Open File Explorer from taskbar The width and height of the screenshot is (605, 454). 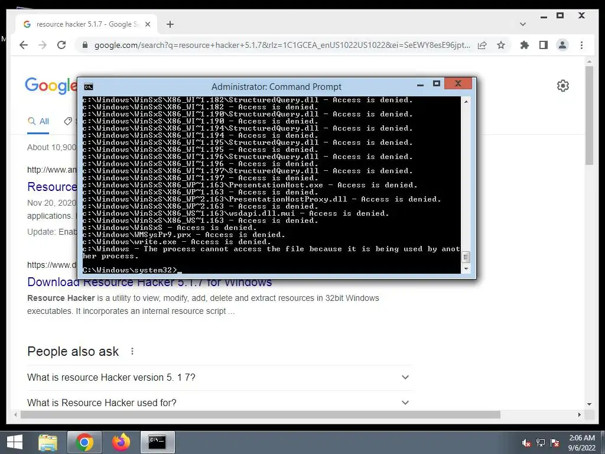click(48, 442)
